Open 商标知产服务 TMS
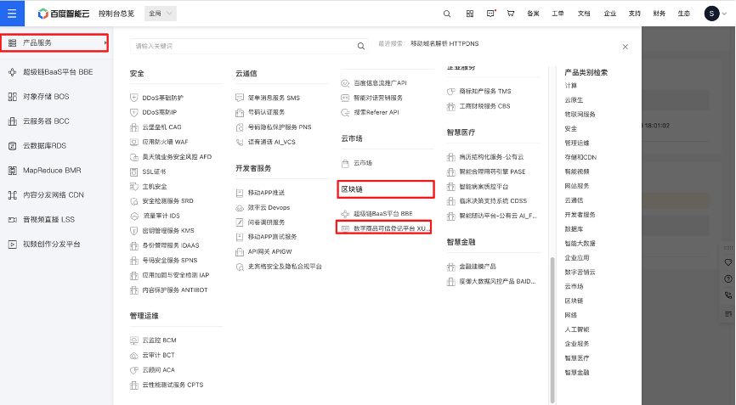This screenshot has width=736, height=405. (x=485, y=92)
